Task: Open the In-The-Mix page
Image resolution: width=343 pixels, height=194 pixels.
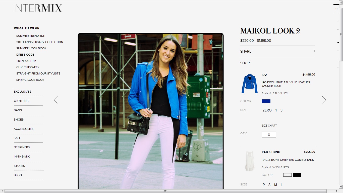Action: coord(22,157)
